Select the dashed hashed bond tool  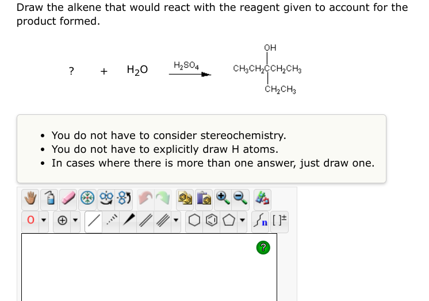[x=112, y=220]
